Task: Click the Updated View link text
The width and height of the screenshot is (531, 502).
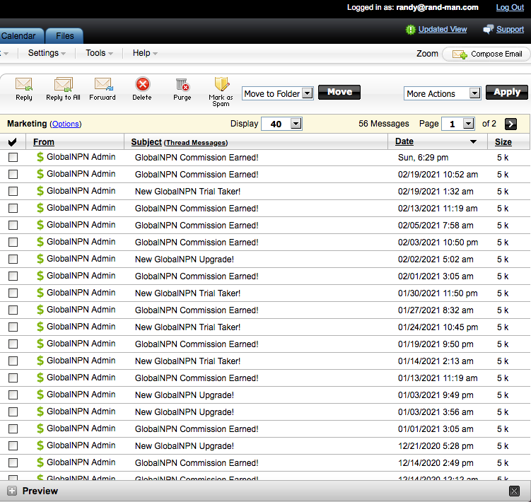Action: point(443,30)
